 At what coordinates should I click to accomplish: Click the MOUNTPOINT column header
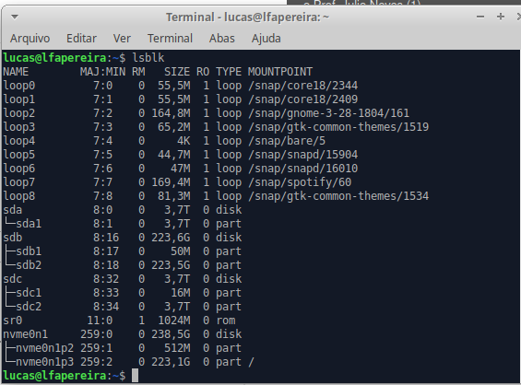[280, 72]
